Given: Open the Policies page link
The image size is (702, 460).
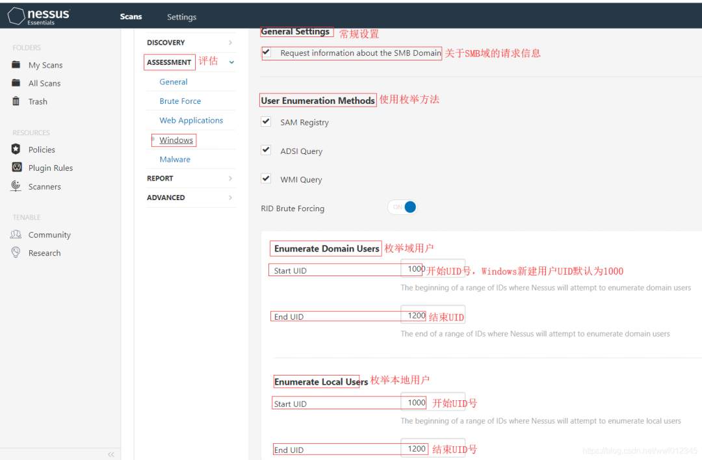Looking at the screenshot, I should click(42, 149).
